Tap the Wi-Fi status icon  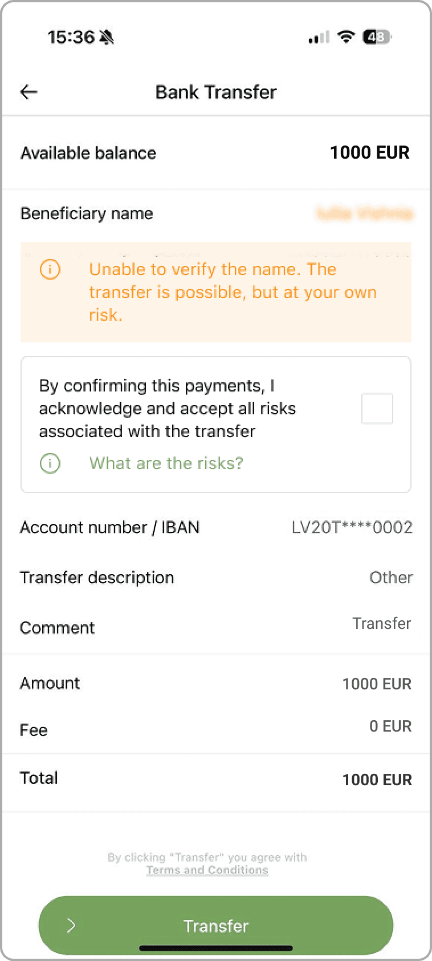(345, 37)
